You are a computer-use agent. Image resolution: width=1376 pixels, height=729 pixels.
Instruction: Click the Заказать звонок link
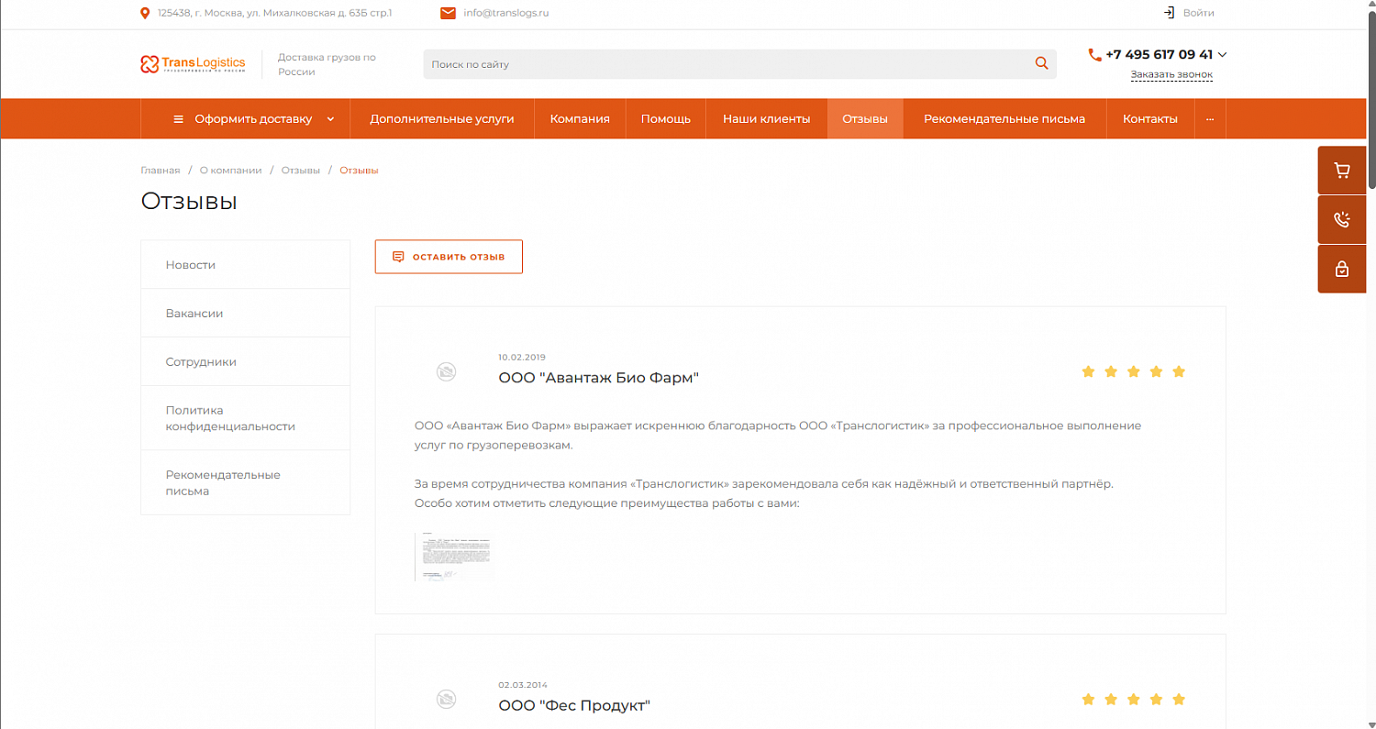pos(1171,74)
